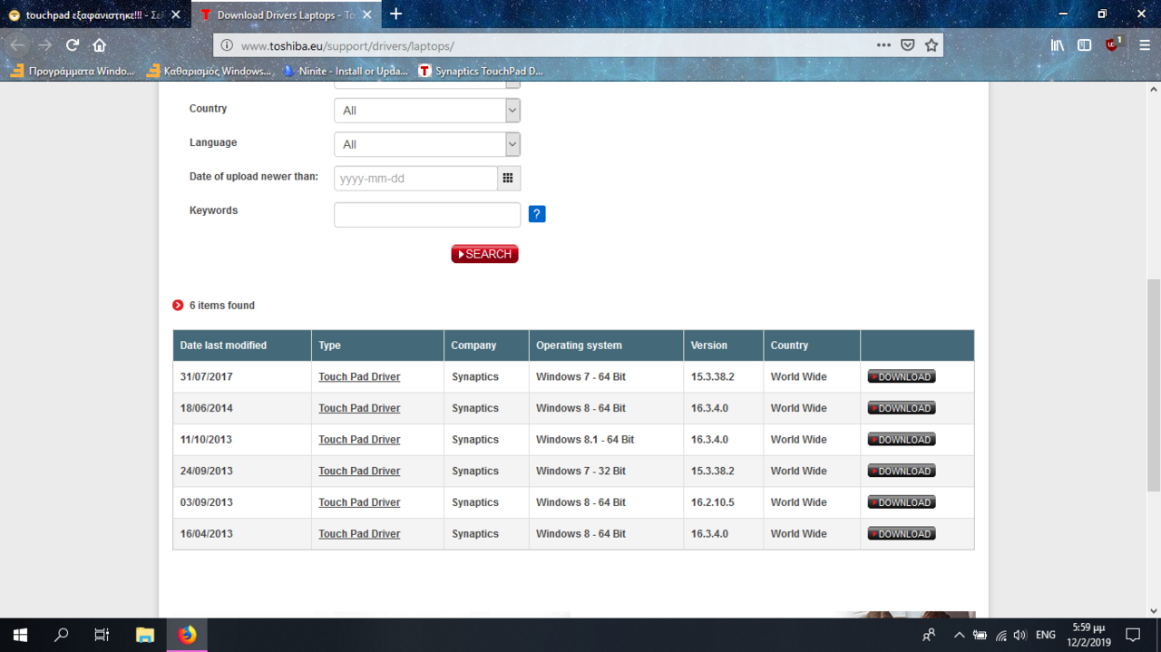Open the Προγράμματα Windows bookmark
Viewport: 1161px width, 652px height.
pyautogui.click(x=73, y=71)
